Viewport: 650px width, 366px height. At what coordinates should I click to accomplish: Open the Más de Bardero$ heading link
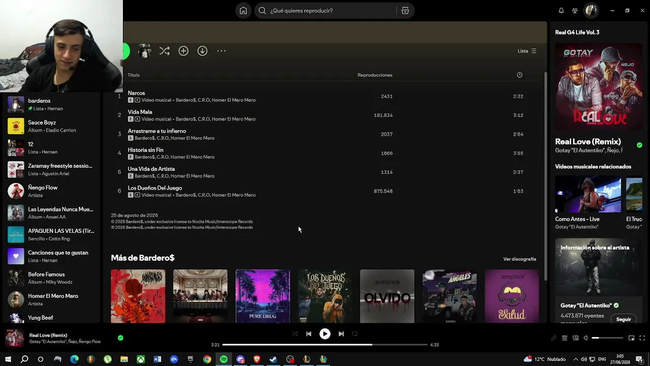click(143, 258)
